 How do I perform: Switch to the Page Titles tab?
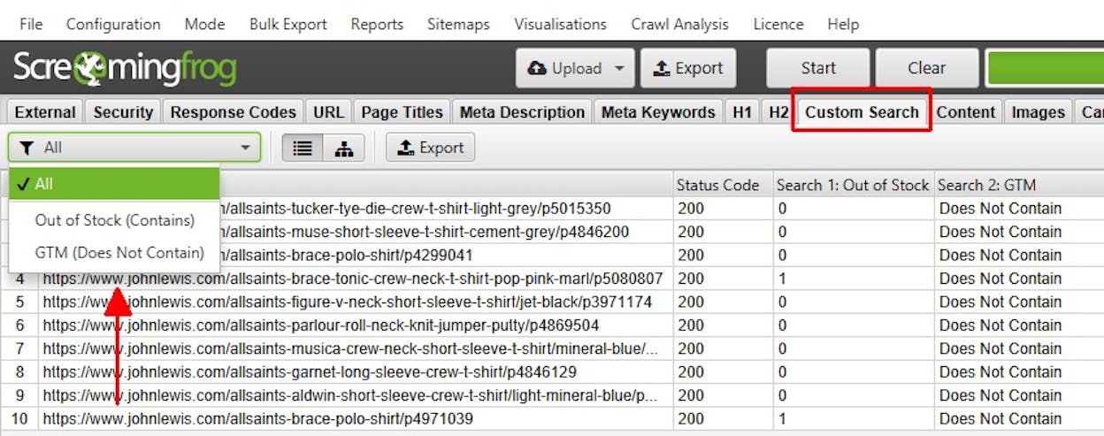(402, 112)
